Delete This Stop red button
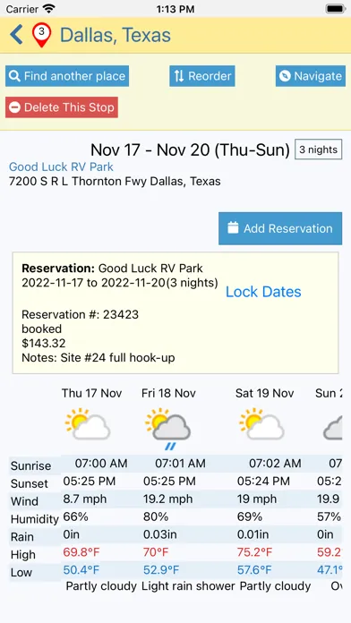The height and width of the screenshot is (623, 351). (62, 107)
